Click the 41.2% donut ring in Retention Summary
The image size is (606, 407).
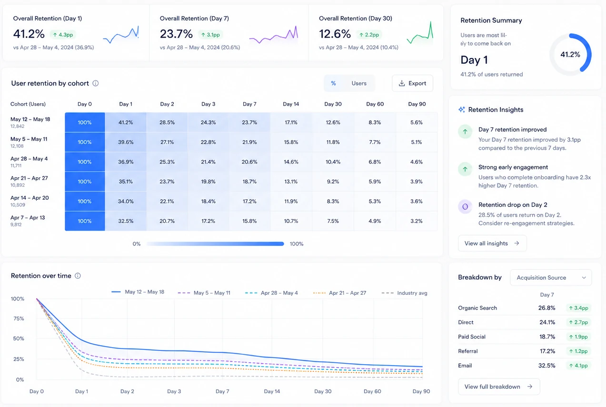click(x=570, y=55)
